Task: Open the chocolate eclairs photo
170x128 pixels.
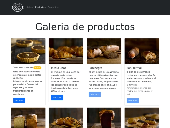Action: (142, 118)
